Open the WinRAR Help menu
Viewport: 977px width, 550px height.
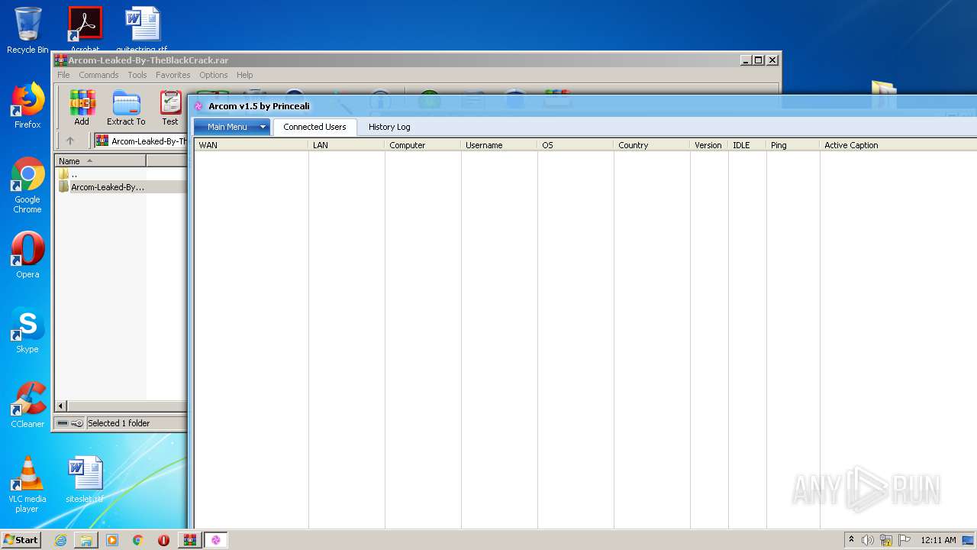tap(245, 75)
